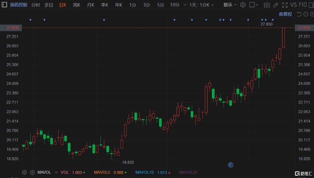Select the pencil drawing tool

coord(276,5)
